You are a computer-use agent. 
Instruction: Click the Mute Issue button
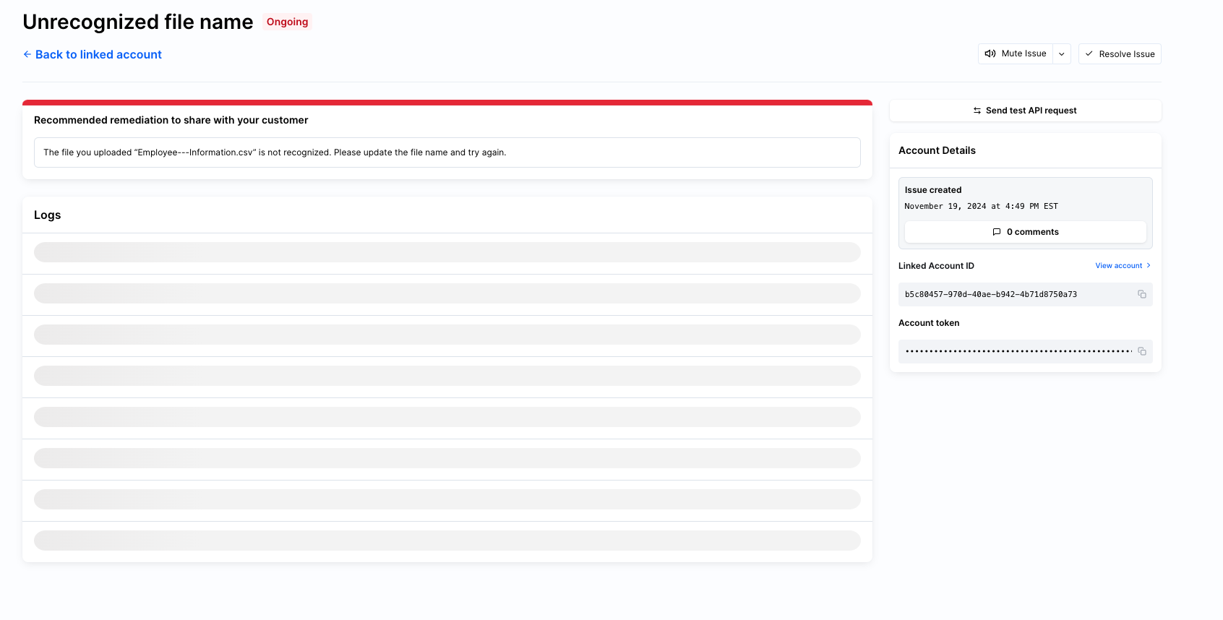1016,53
